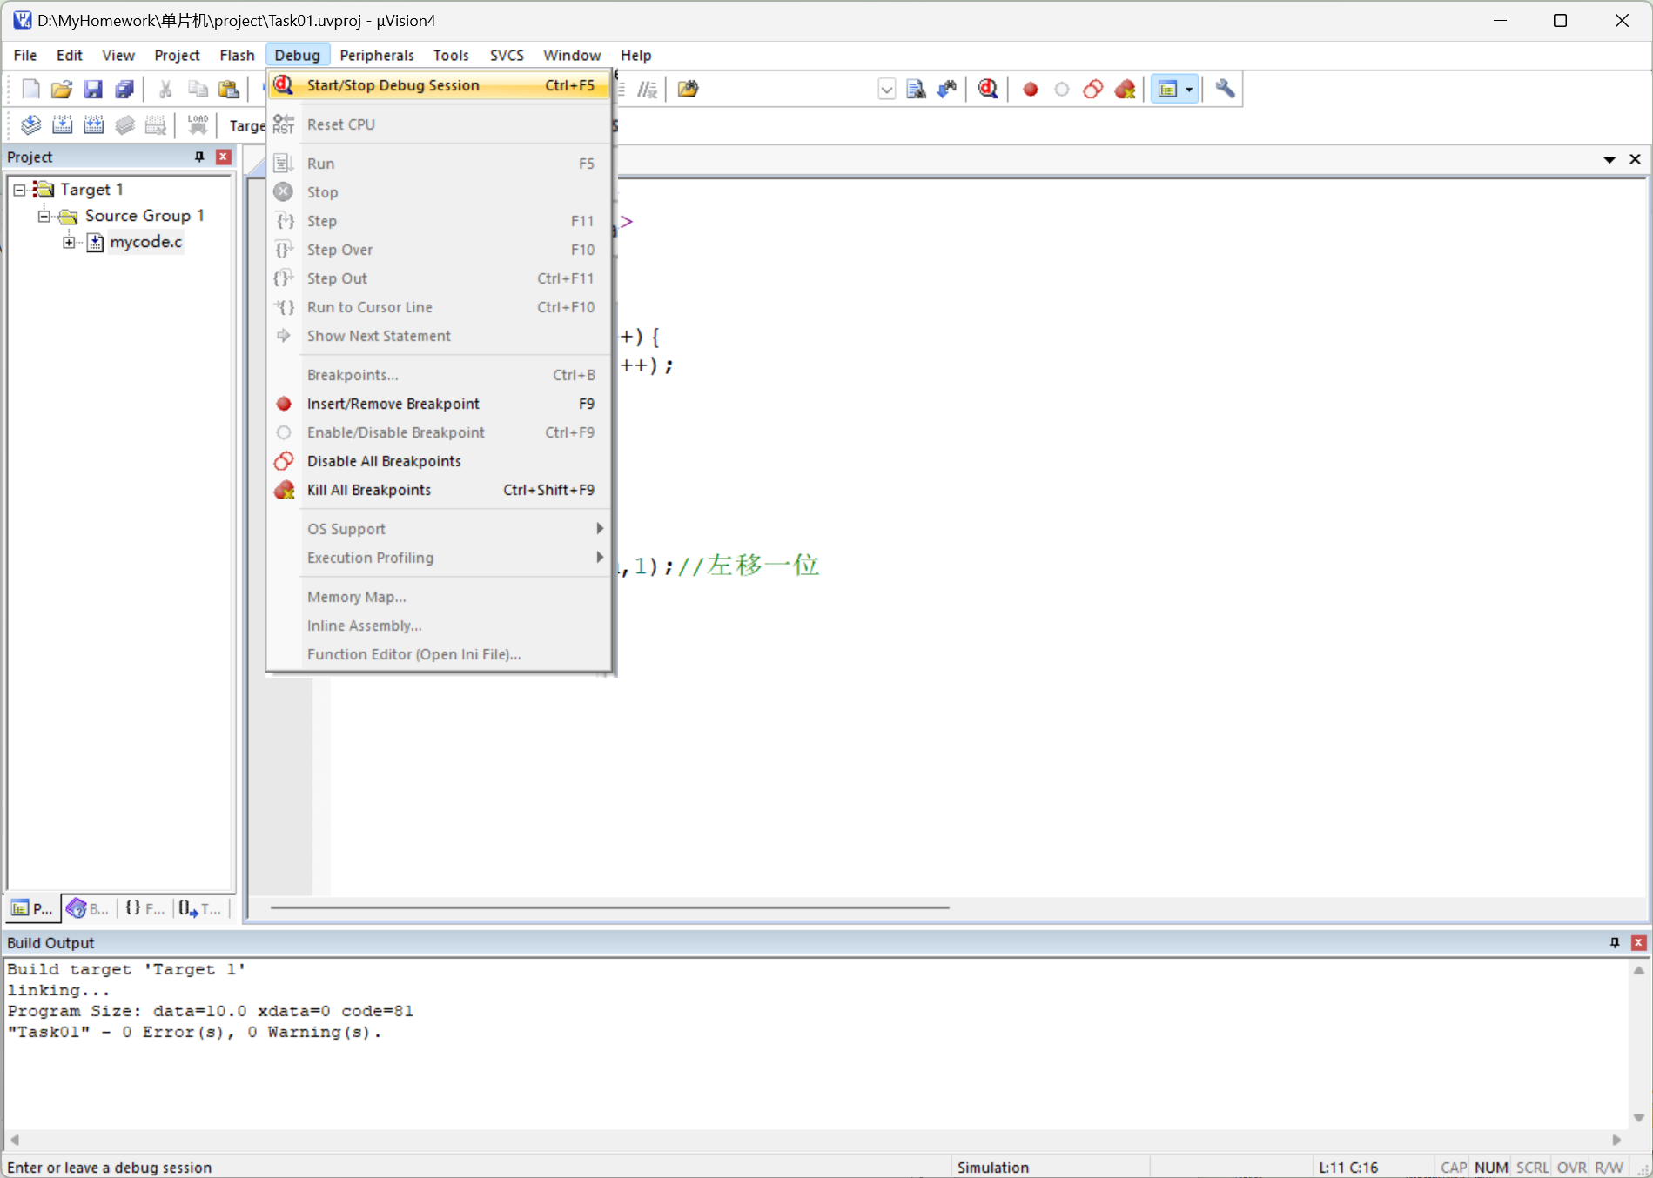Close the Build Output panel
Image resolution: width=1653 pixels, height=1178 pixels.
(1638, 942)
